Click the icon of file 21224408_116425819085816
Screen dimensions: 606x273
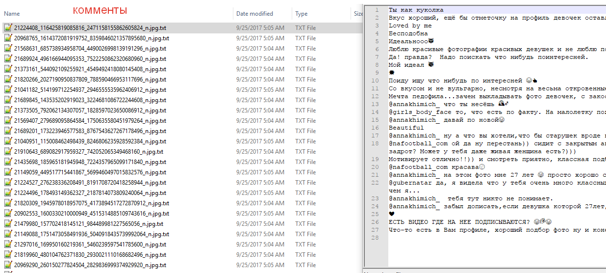click(8, 28)
